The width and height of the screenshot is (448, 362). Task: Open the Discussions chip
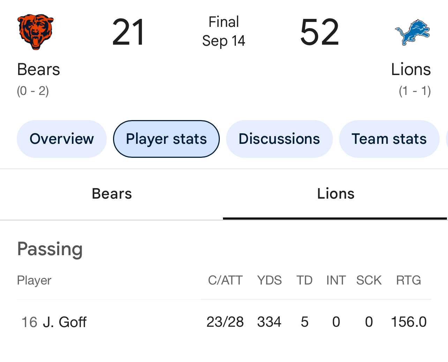pyautogui.click(x=279, y=139)
